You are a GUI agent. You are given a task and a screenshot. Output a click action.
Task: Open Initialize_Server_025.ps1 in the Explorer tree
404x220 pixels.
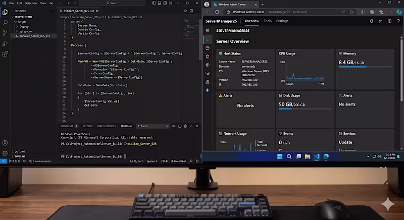click(x=33, y=36)
